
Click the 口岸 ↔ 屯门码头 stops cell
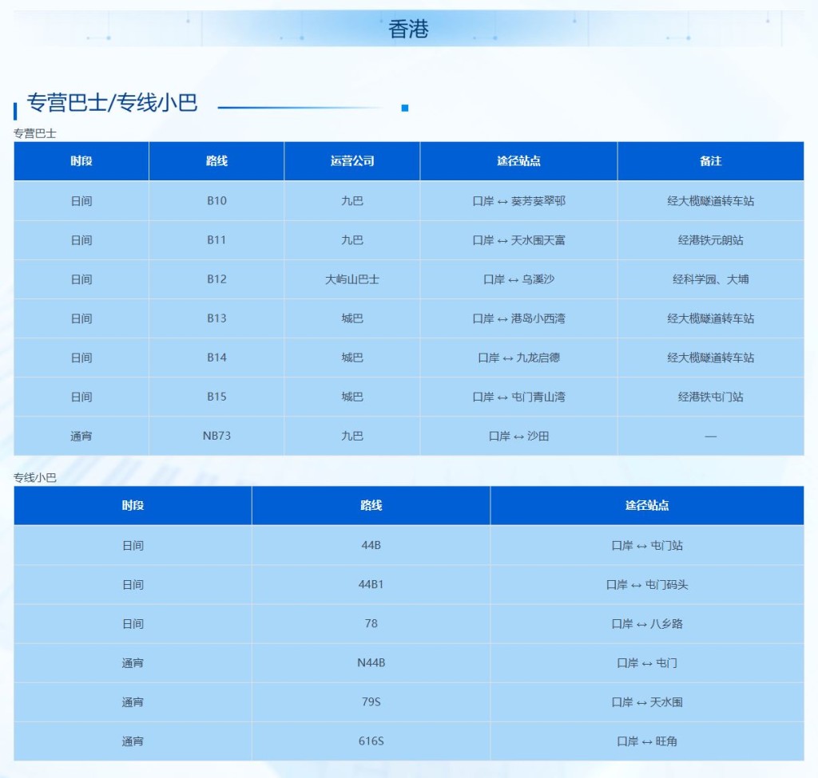coord(647,585)
